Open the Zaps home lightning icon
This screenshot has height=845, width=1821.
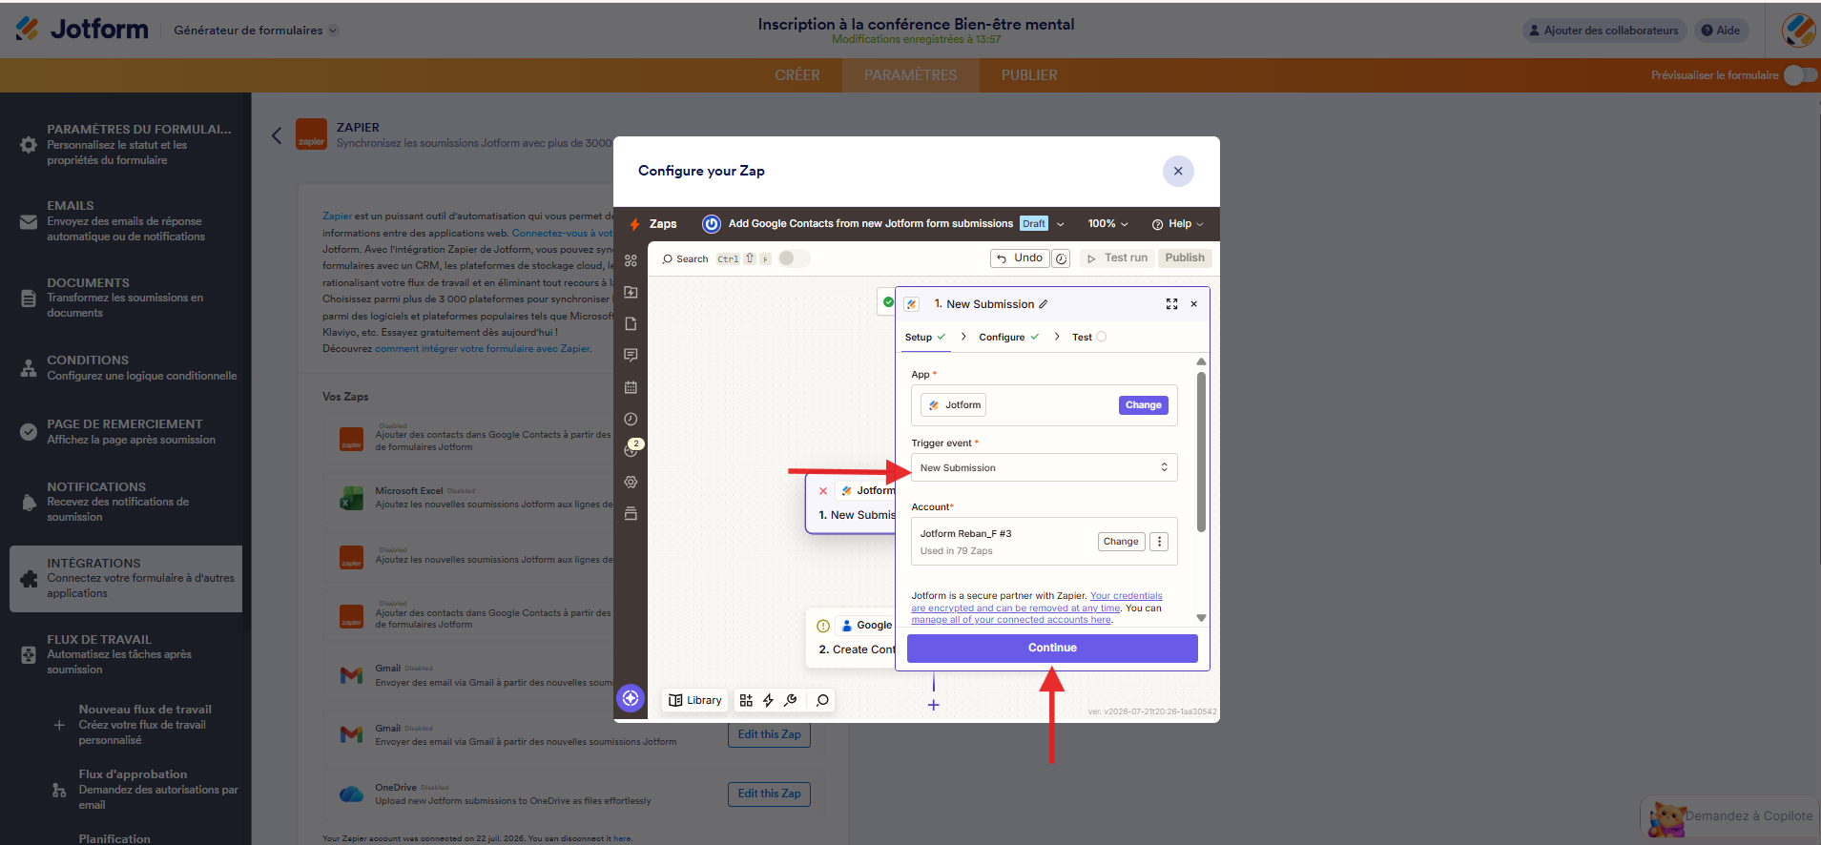click(x=634, y=224)
